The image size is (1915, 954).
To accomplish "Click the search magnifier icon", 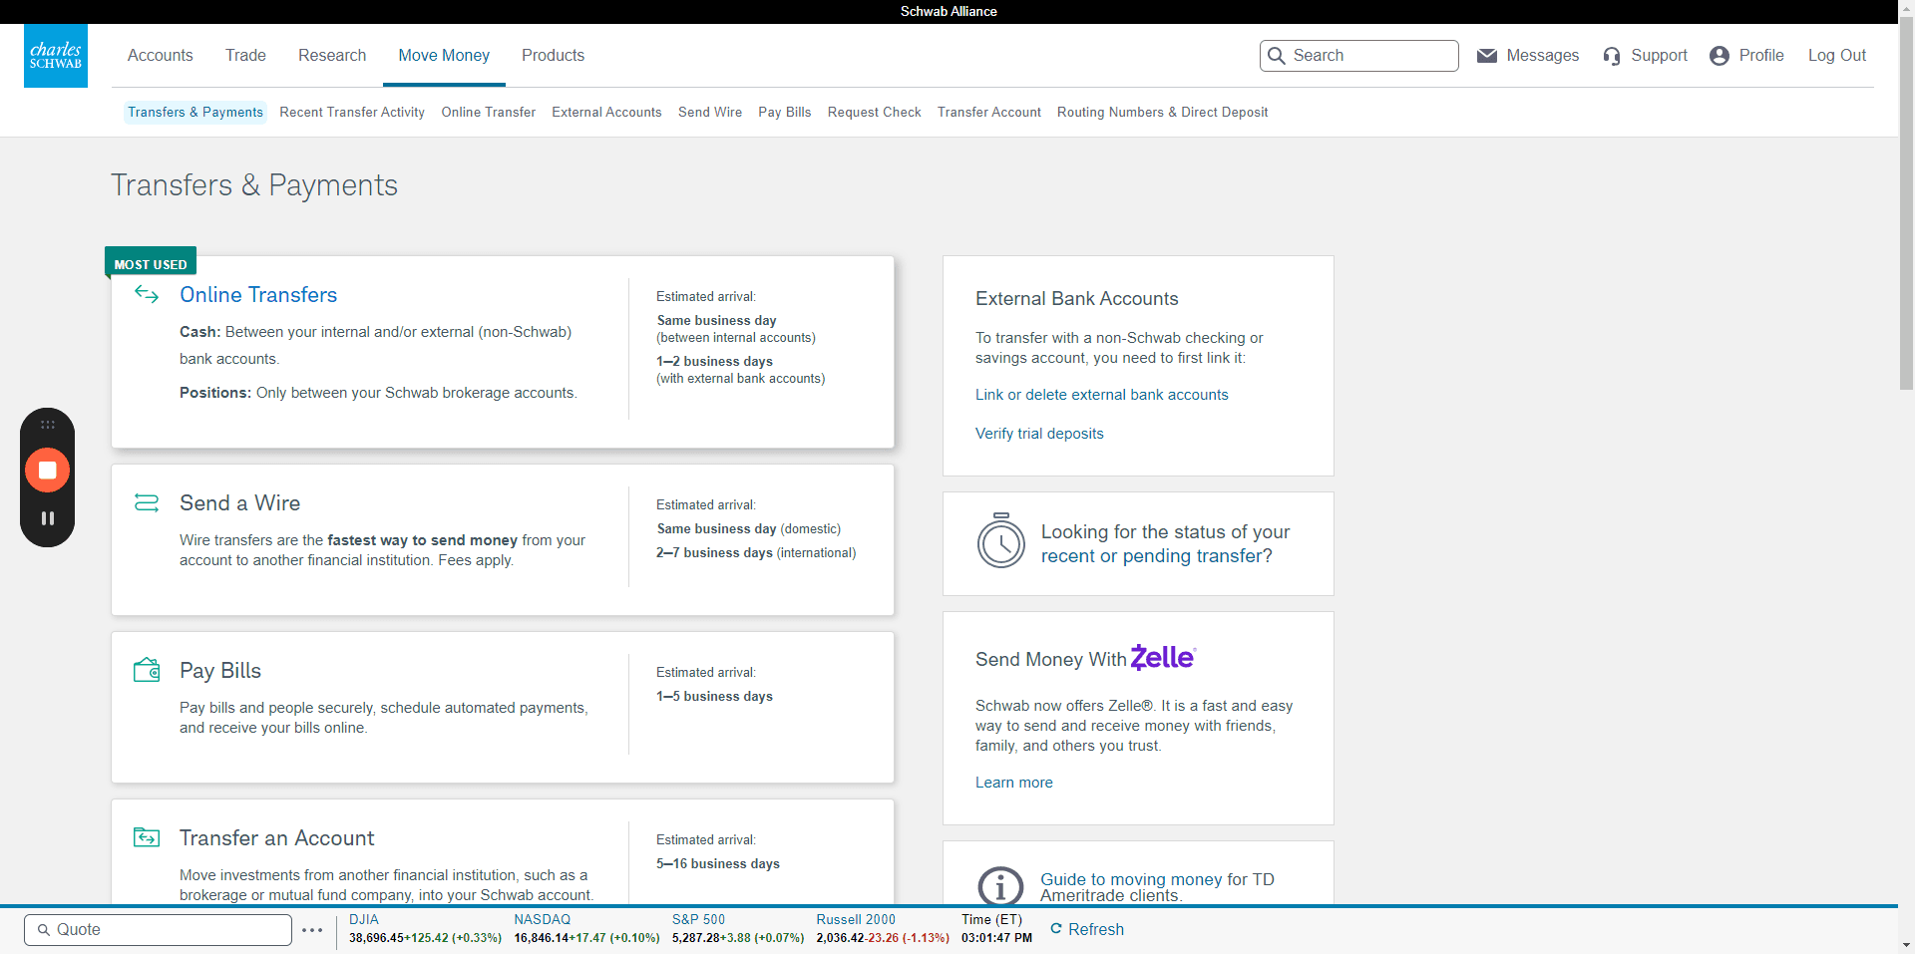I will coord(1276,56).
